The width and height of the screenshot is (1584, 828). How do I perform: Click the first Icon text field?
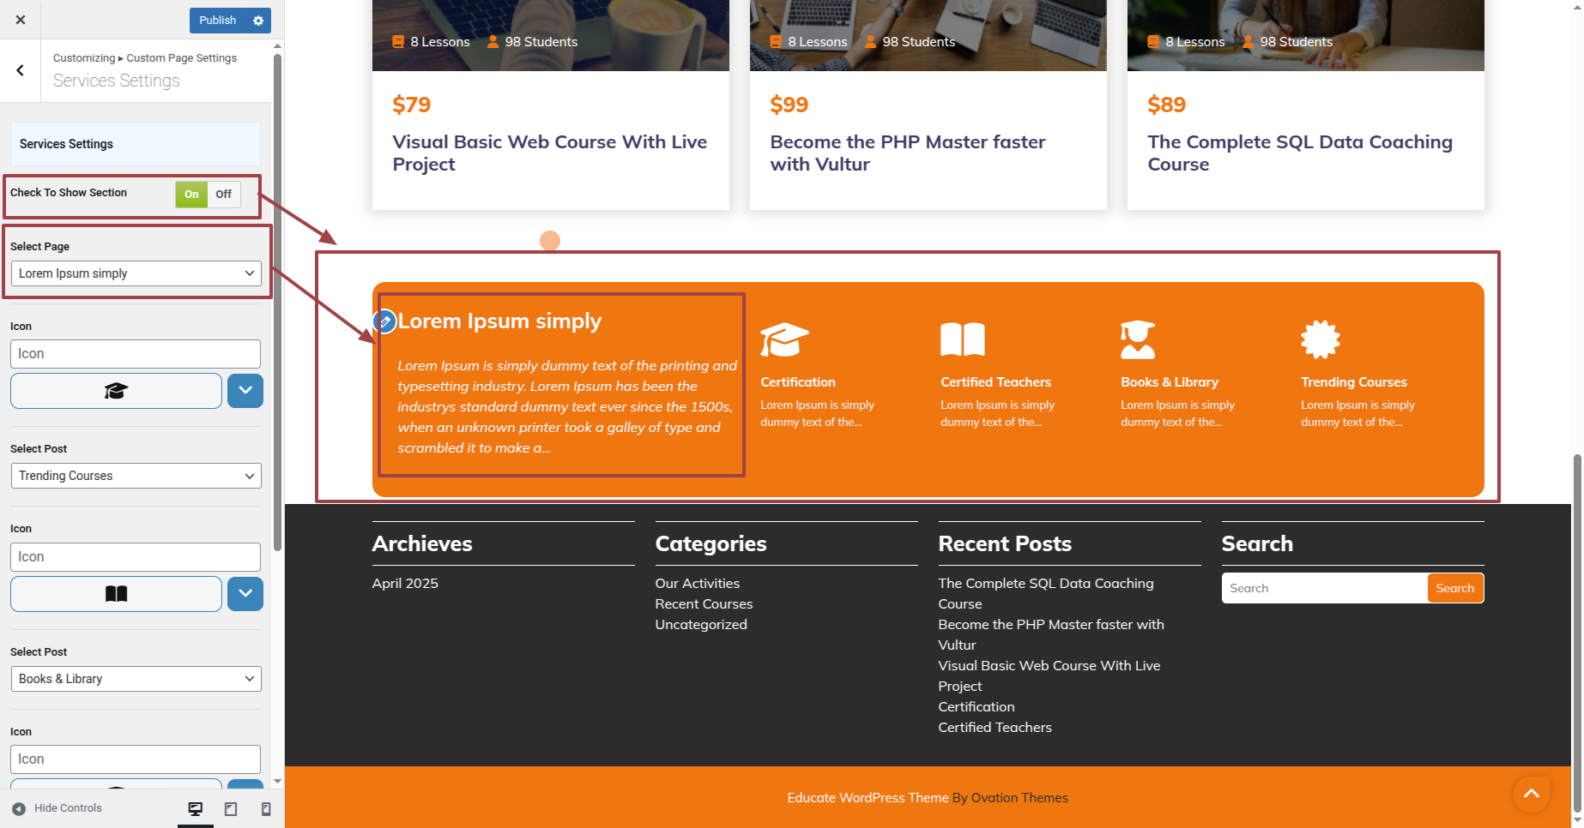tap(136, 354)
